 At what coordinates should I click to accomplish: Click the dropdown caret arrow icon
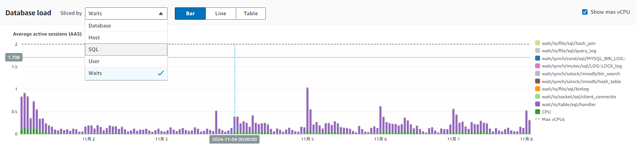(x=161, y=14)
